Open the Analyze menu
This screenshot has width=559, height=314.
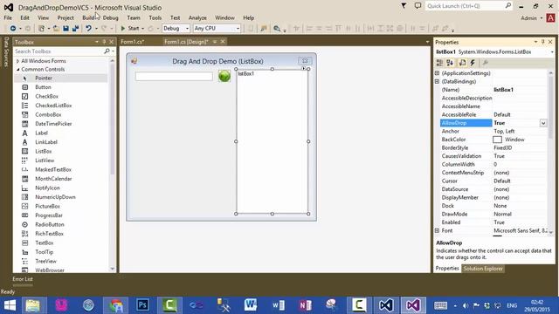click(197, 17)
